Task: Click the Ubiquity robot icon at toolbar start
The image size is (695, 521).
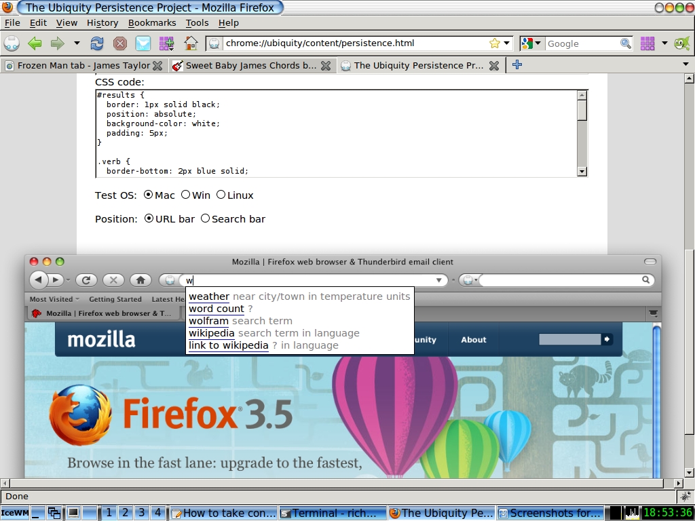Action: tap(12, 43)
